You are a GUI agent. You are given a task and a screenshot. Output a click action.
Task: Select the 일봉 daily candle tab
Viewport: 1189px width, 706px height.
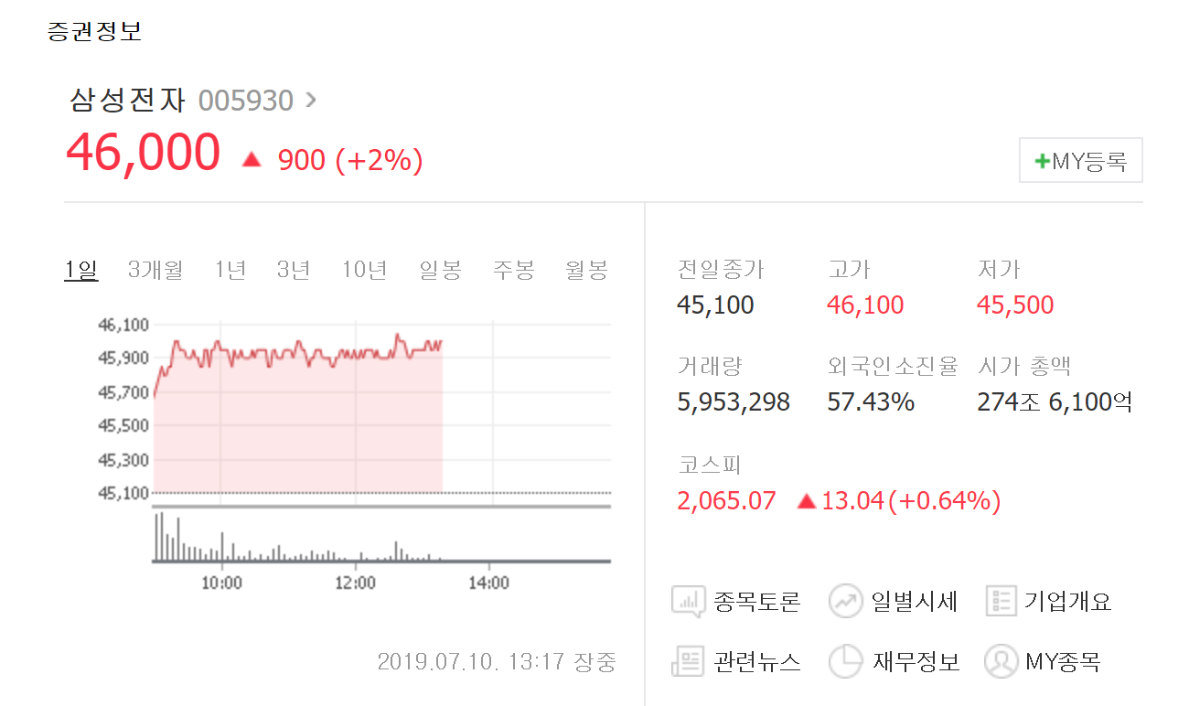point(441,270)
